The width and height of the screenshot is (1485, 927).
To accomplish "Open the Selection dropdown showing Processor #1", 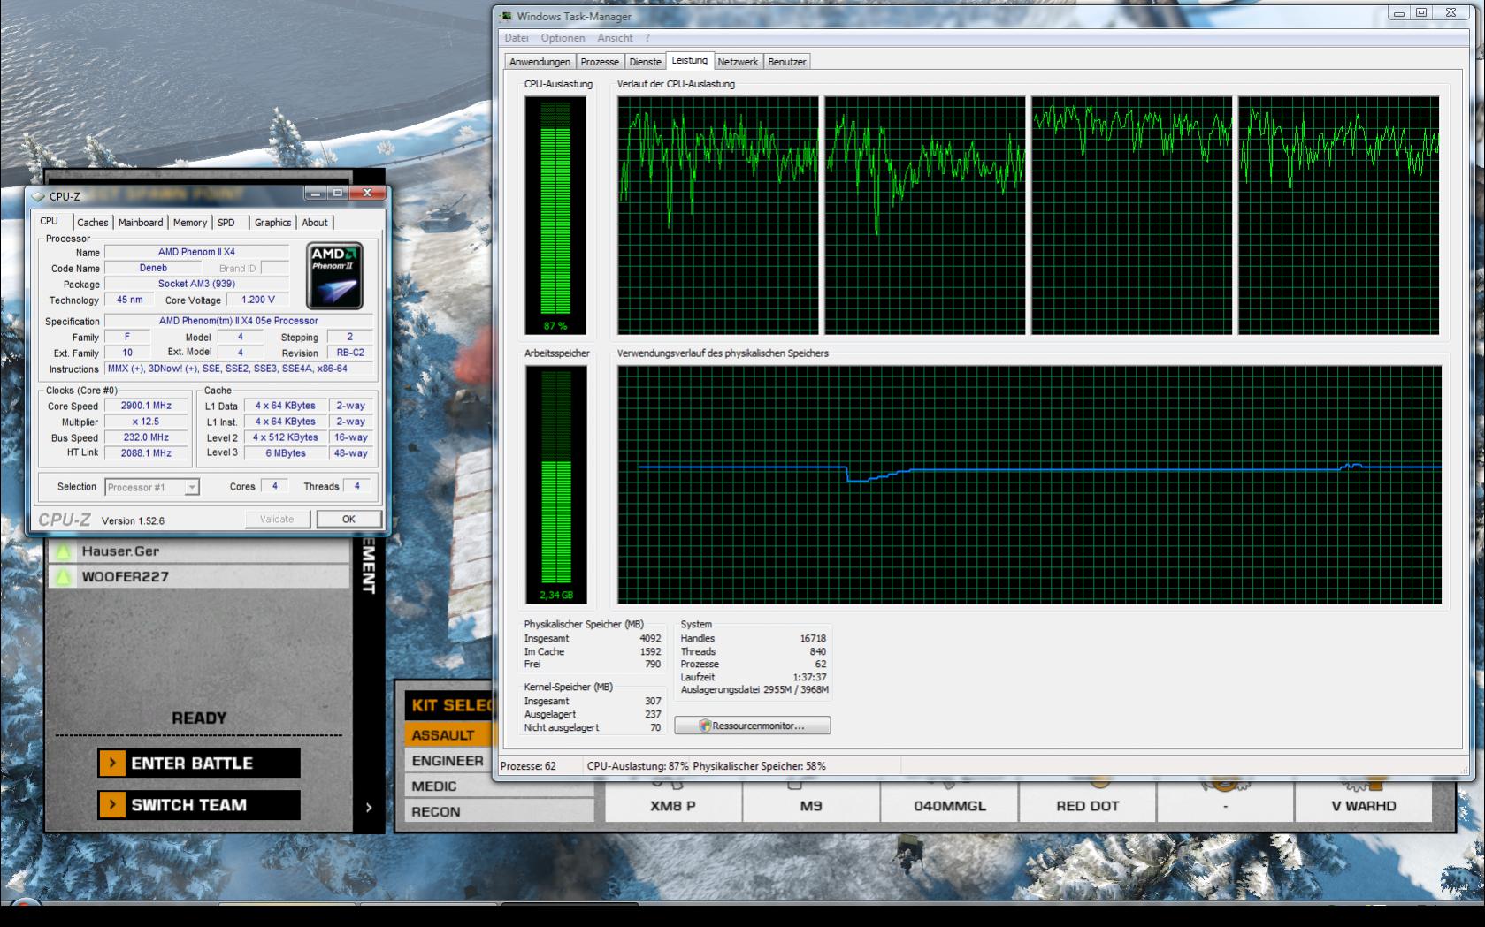I will (x=151, y=487).
